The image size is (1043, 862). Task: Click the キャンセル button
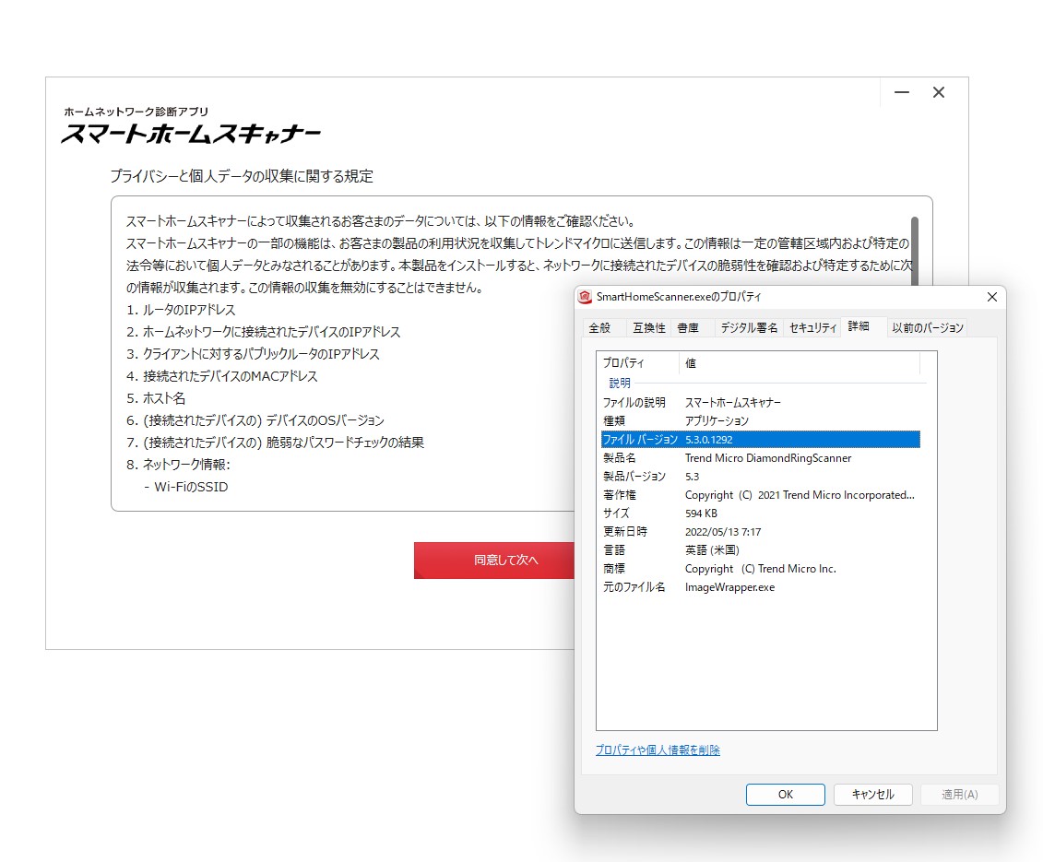pos(872,794)
